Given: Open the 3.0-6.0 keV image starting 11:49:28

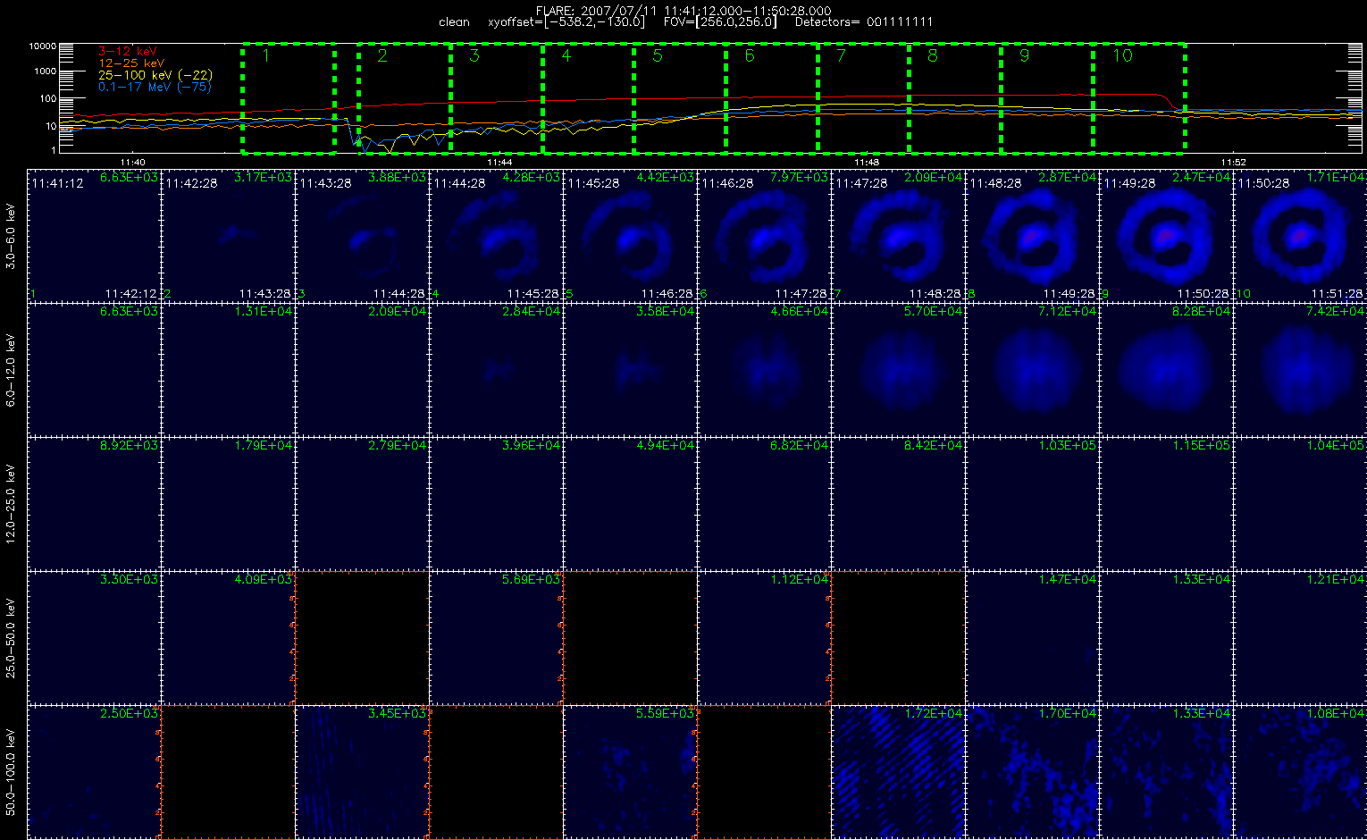Looking at the screenshot, I should (x=1166, y=236).
